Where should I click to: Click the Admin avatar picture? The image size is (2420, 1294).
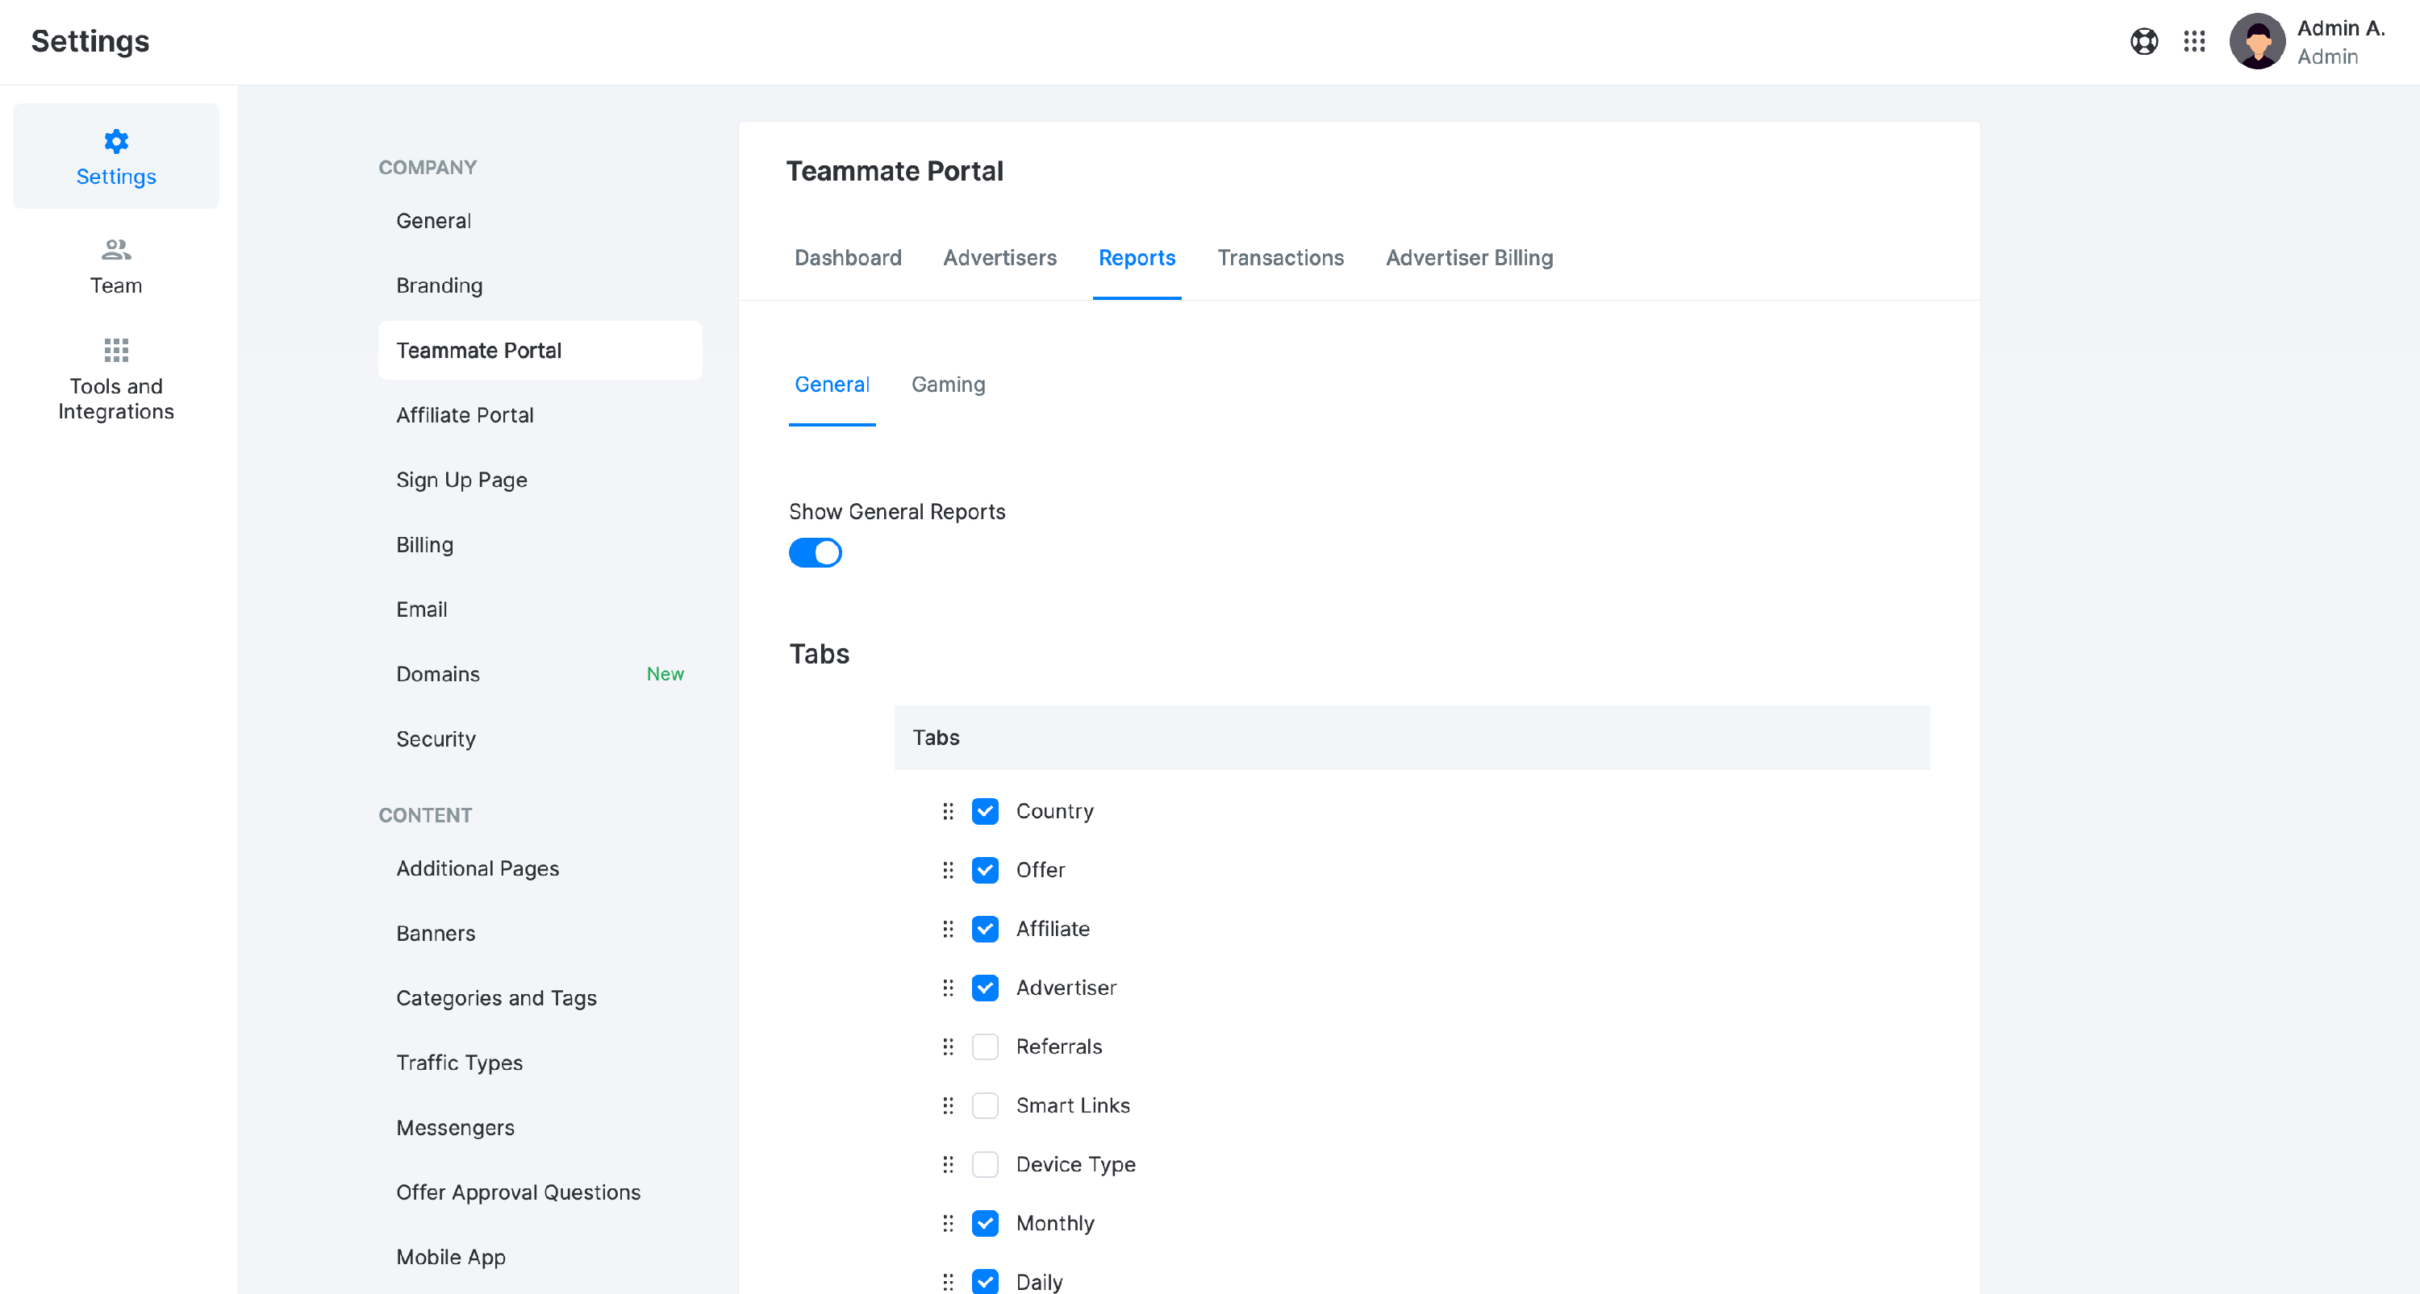pos(2258,41)
